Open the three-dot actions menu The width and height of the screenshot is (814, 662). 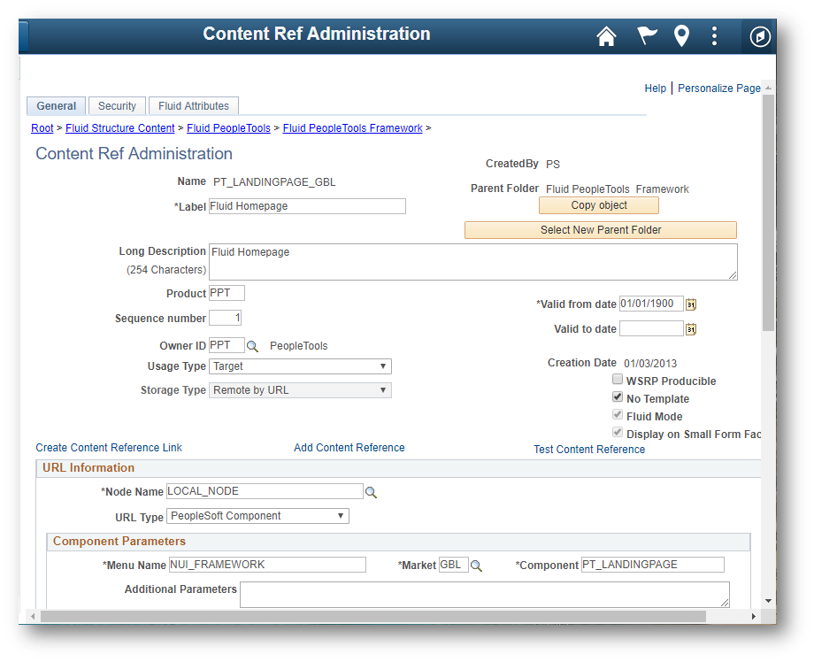(715, 36)
